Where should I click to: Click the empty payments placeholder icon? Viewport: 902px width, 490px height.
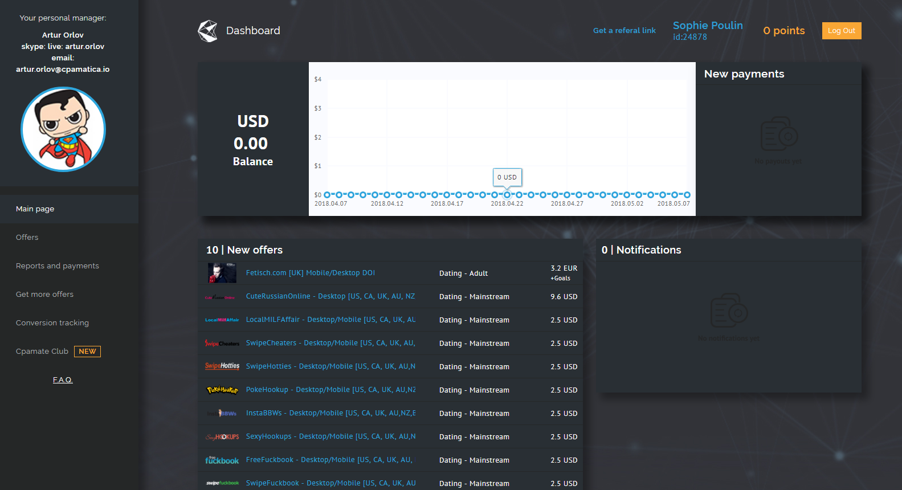point(779,134)
